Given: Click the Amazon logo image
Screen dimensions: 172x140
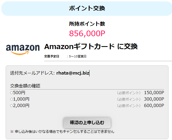Looking at the screenshot, I should pos(23,49).
